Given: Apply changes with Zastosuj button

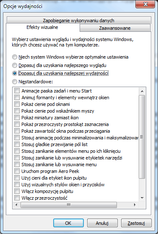Looking at the screenshot, I should (136, 223).
